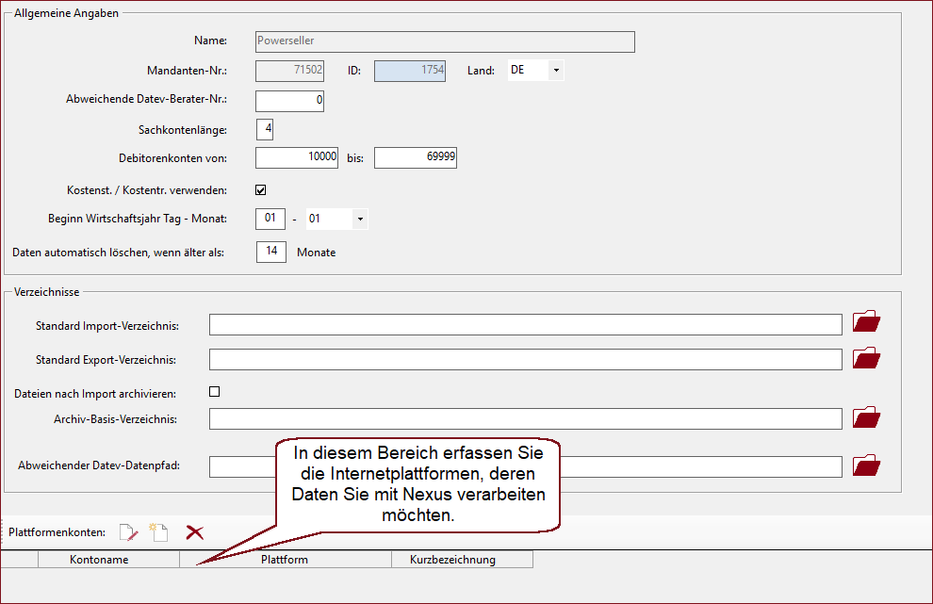
Task: Toggle Kostenst. / Kostentr. verwenden checkbox
Action: tap(261, 189)
